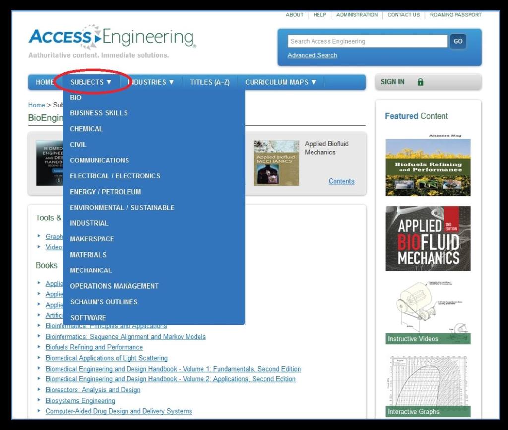508x430 pixels.
Task: Select Environmental / Sustainable subject
Action: [x=122, y=208]
